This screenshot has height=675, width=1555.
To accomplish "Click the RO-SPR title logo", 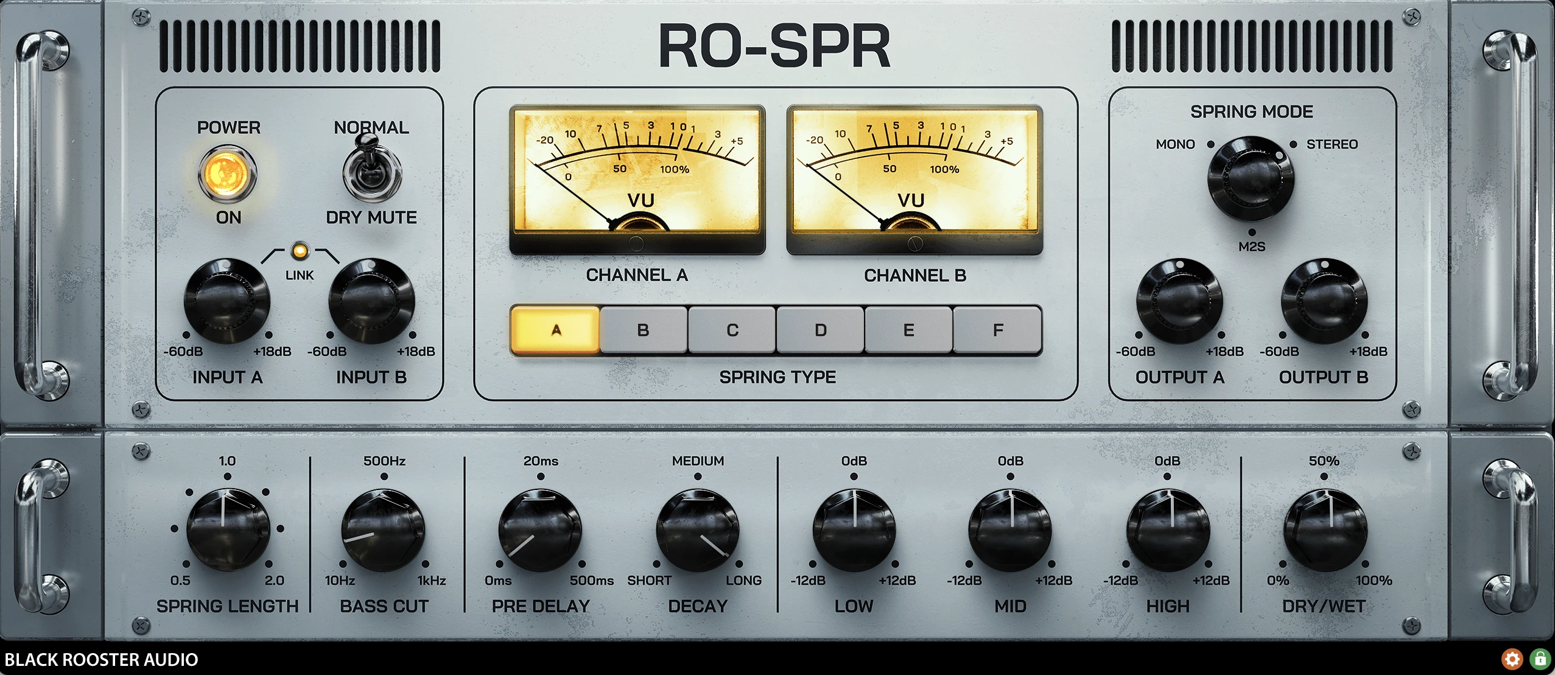I will [774, 46].
